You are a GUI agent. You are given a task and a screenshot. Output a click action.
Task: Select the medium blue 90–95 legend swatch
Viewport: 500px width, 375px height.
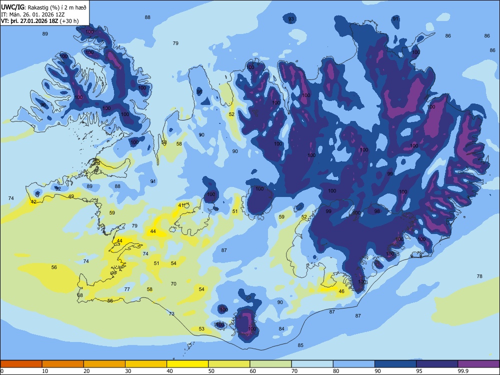coord(395,364)
